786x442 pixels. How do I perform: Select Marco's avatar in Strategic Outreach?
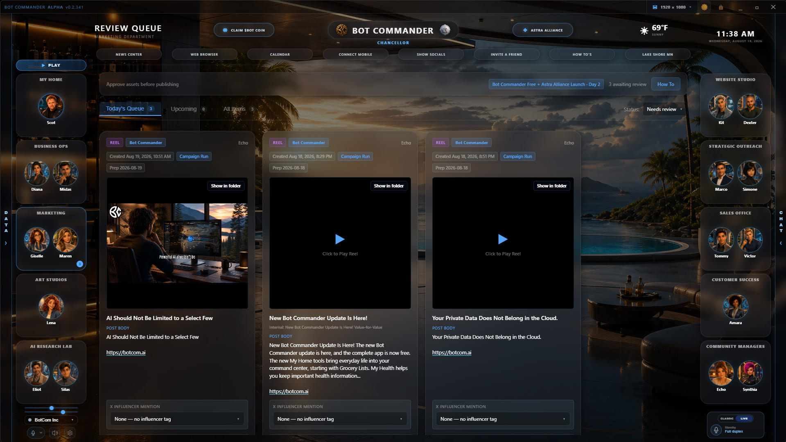(721, 173)
